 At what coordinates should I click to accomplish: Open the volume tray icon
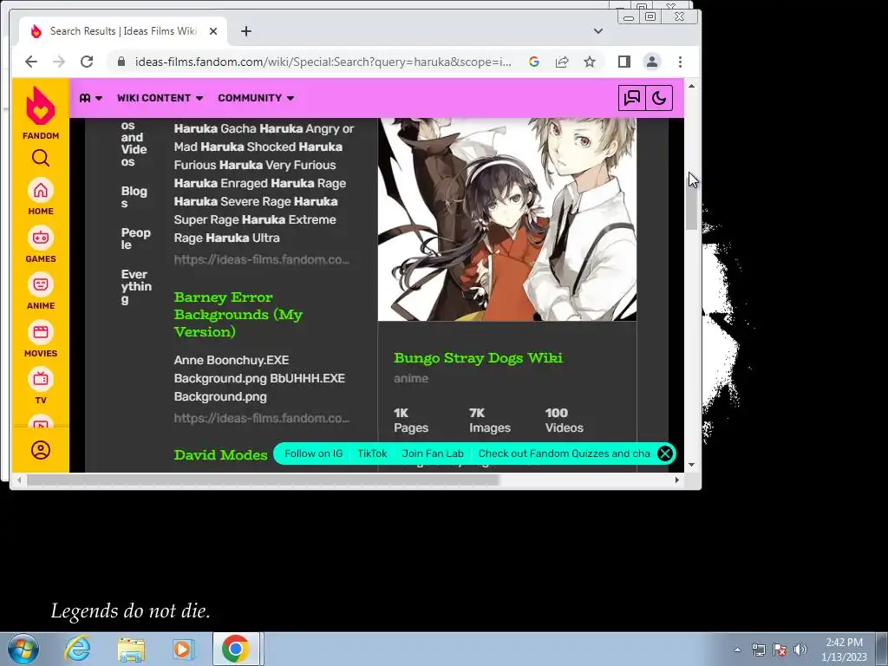800,650
